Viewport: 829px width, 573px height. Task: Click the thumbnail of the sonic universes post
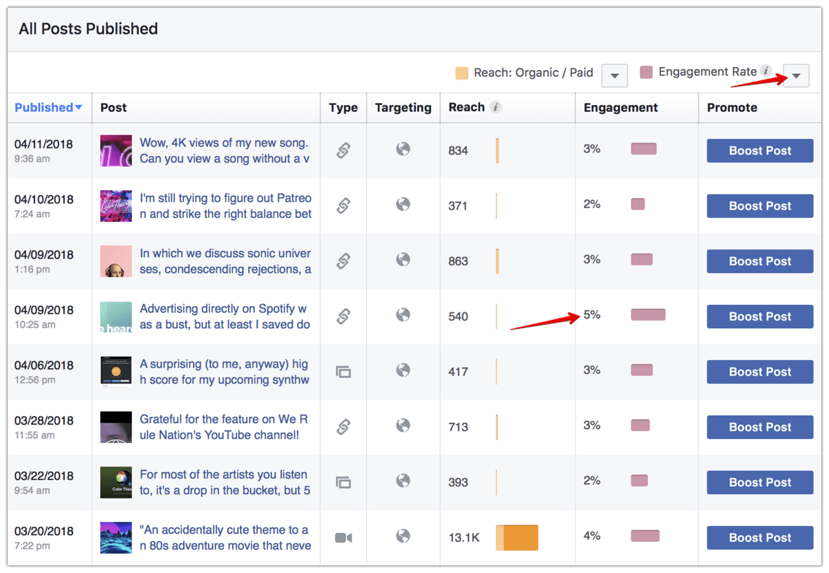(x=115, y=261)
